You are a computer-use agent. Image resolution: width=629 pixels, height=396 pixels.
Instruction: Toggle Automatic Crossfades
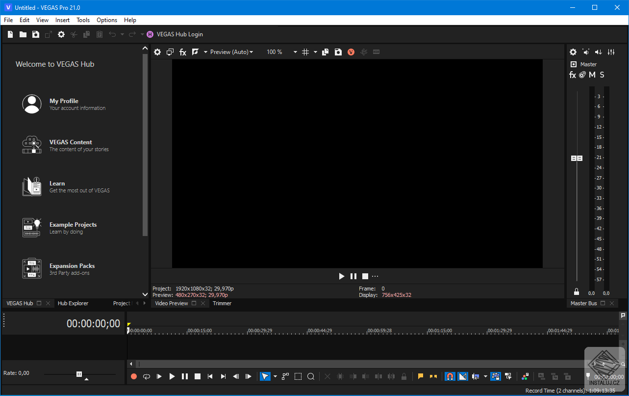coord(463,376)
